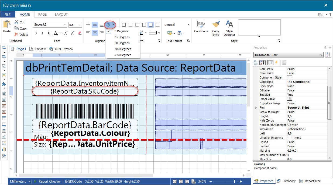Open the Style Designer
The width and height of the screenshot is (333, 185).
229,28
